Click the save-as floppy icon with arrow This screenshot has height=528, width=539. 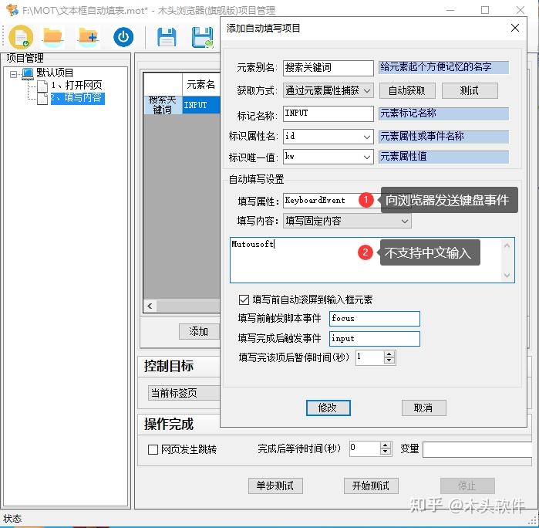tap(203, 37)
